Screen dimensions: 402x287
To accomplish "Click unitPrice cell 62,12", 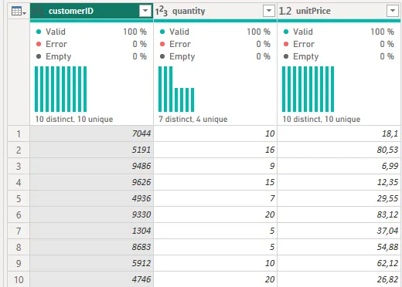I will click(x=339, y=263).
